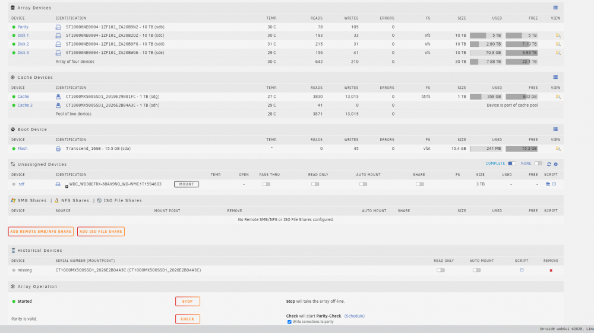Open sdf device script view icon
Image resolution: width=594 pixels, height=333 pixels.
point(548,184)
